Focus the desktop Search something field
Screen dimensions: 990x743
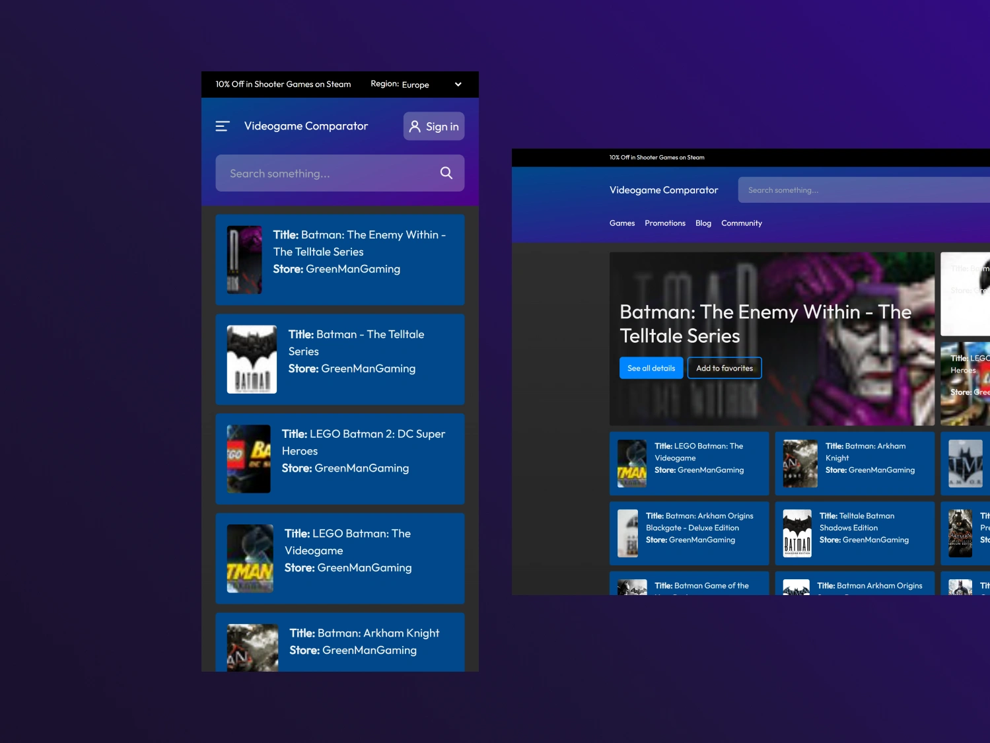[864, 190]
